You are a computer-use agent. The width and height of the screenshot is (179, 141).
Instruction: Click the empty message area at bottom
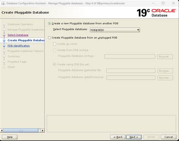point(111,124)
